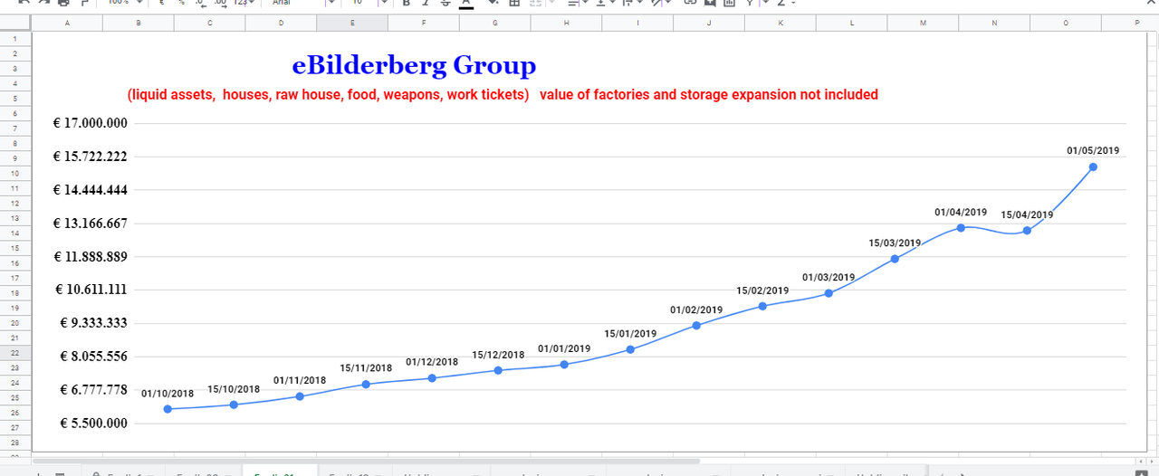This screenshot has width=1159, height=476.
Task: Click the Italic formatting button
Action: tap(426, 3)
